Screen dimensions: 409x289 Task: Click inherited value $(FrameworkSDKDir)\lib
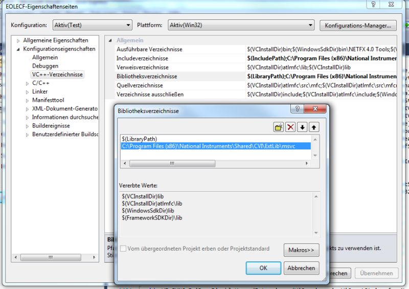click(x=152, y=218)
